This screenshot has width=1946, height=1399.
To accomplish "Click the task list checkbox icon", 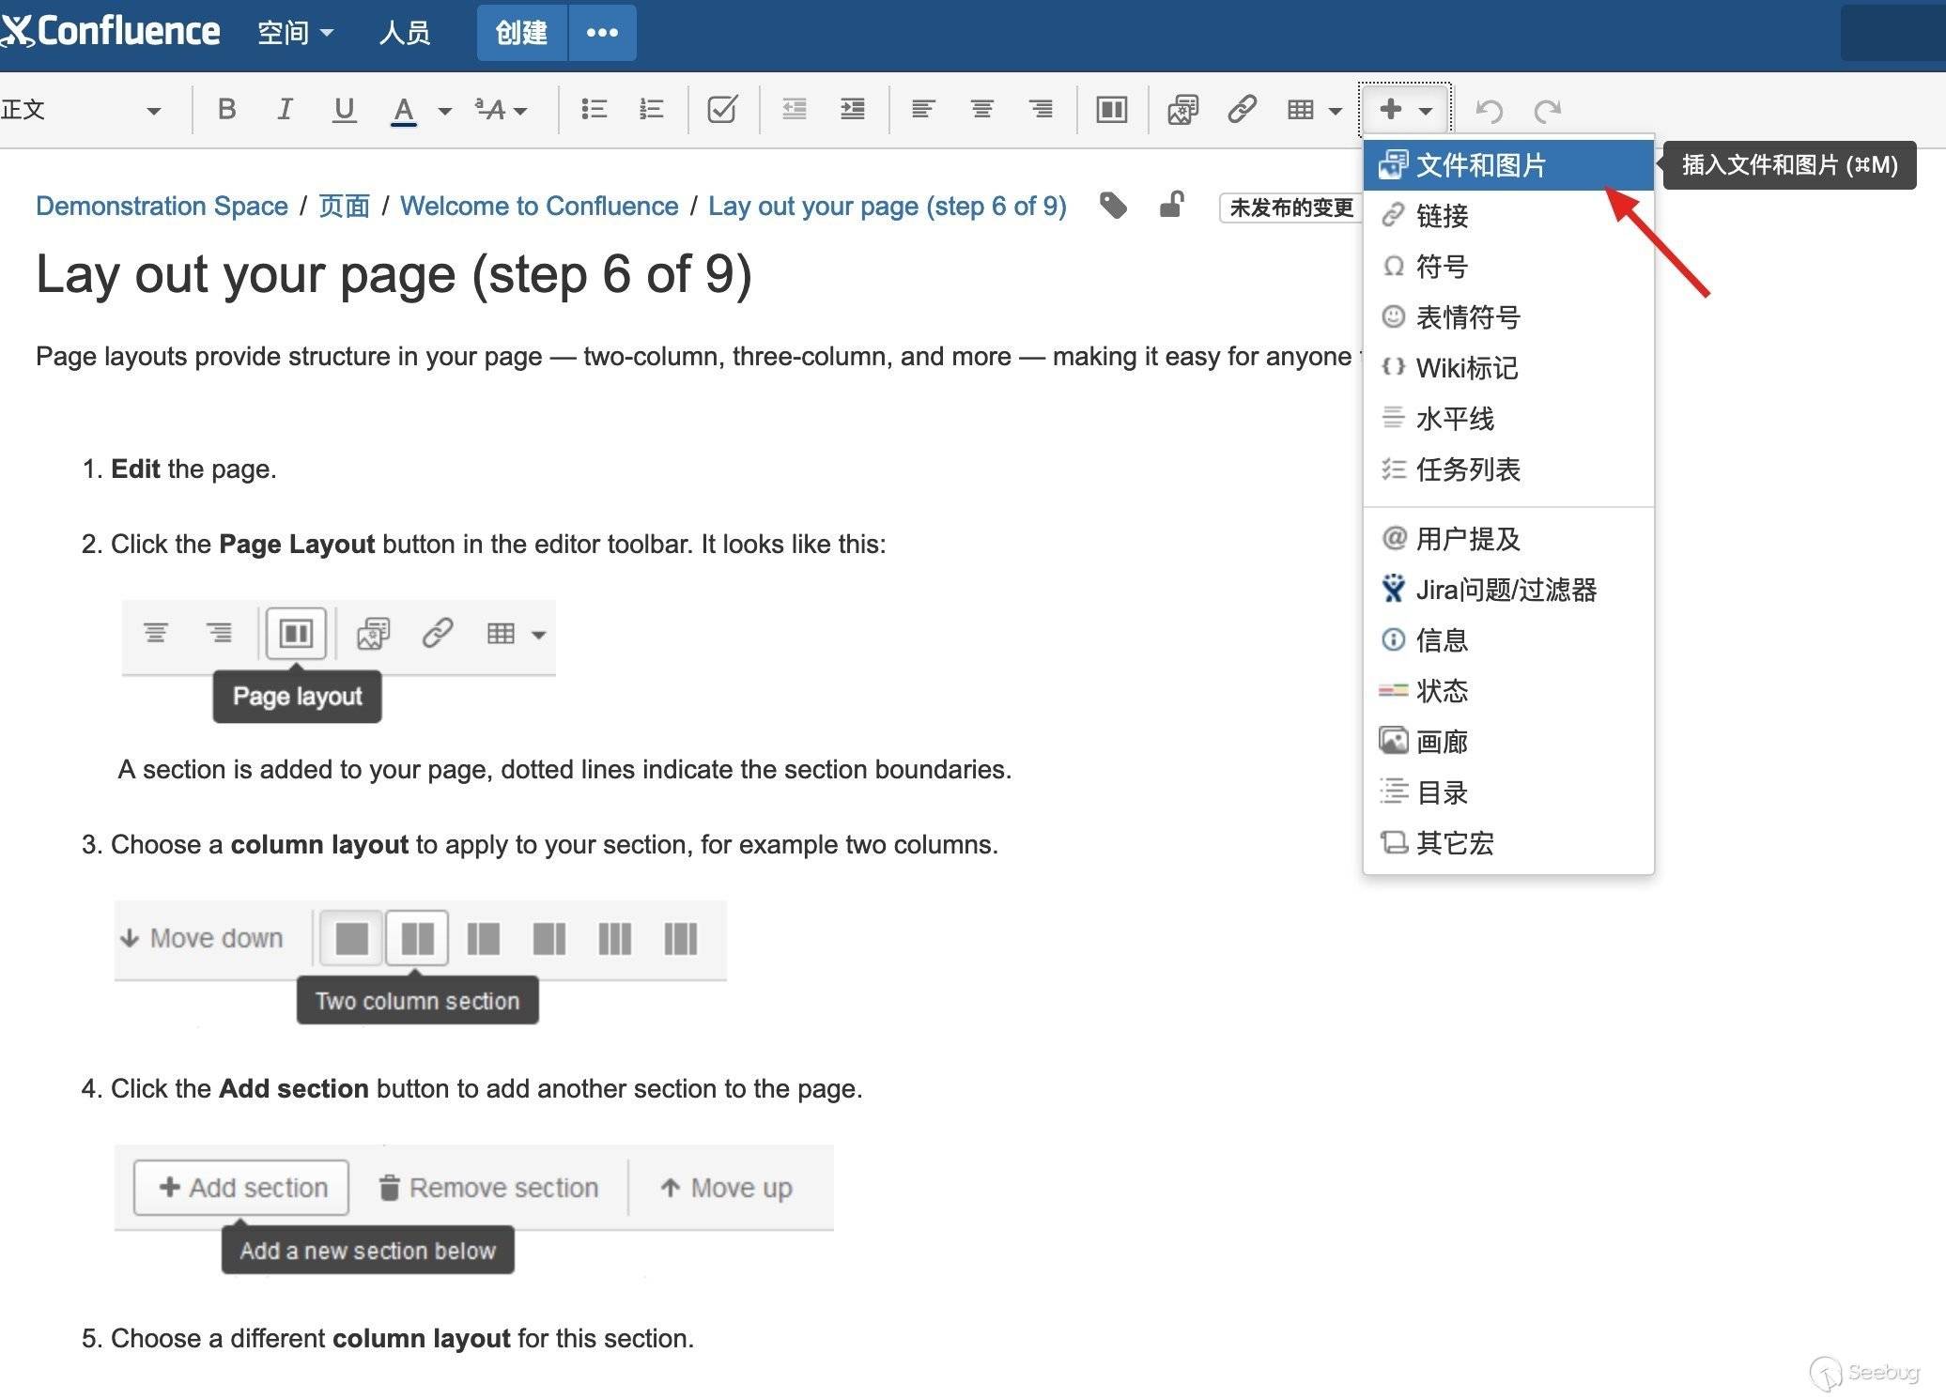I will (722, 110).
